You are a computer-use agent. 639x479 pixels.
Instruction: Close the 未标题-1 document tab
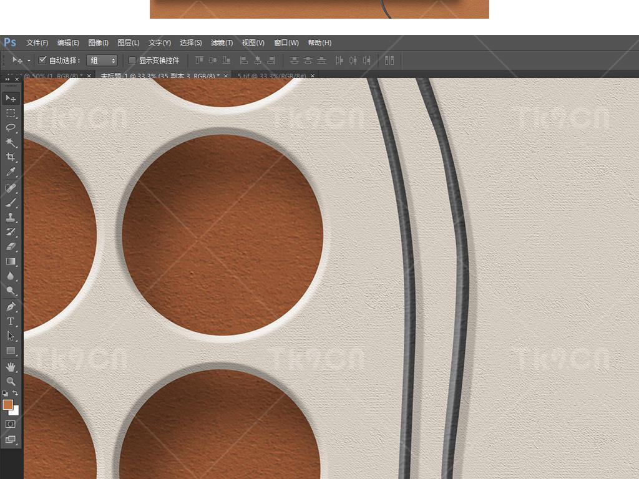[225, 75]
